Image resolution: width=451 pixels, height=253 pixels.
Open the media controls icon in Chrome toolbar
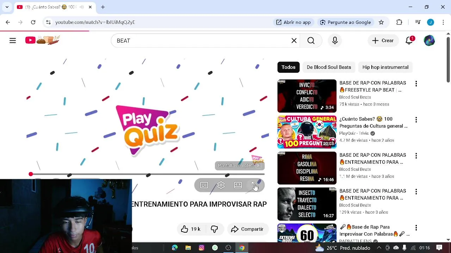click(418, 22)
